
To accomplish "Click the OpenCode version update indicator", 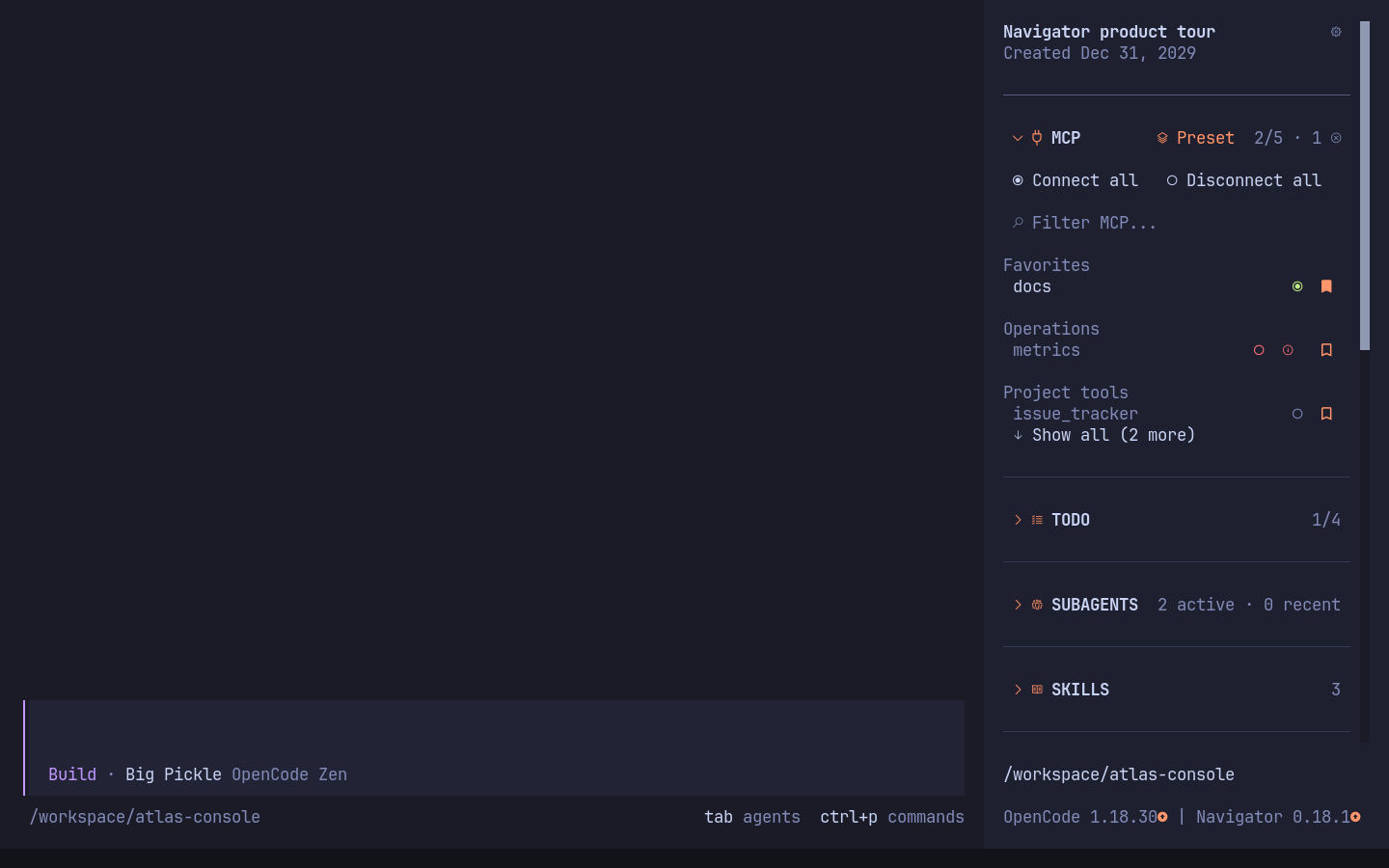I will (x=1162, y=817).
